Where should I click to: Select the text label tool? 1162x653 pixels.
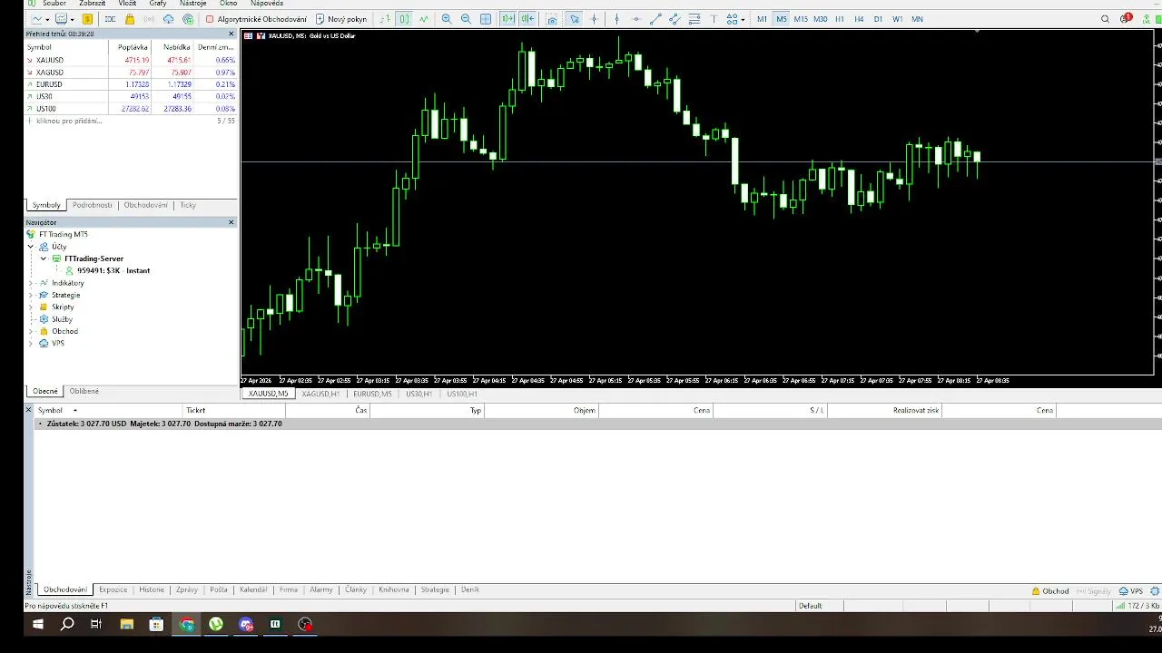(x=714, y=19)
